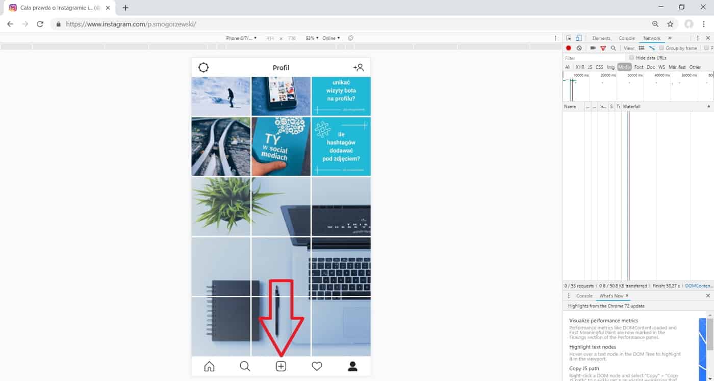Open the hashtag post thumbnail
714x381 pixels.
point(341,147)
